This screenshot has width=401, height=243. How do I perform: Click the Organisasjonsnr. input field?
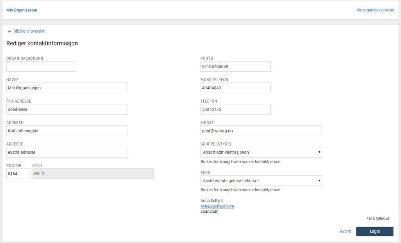(x=41, y=66)
